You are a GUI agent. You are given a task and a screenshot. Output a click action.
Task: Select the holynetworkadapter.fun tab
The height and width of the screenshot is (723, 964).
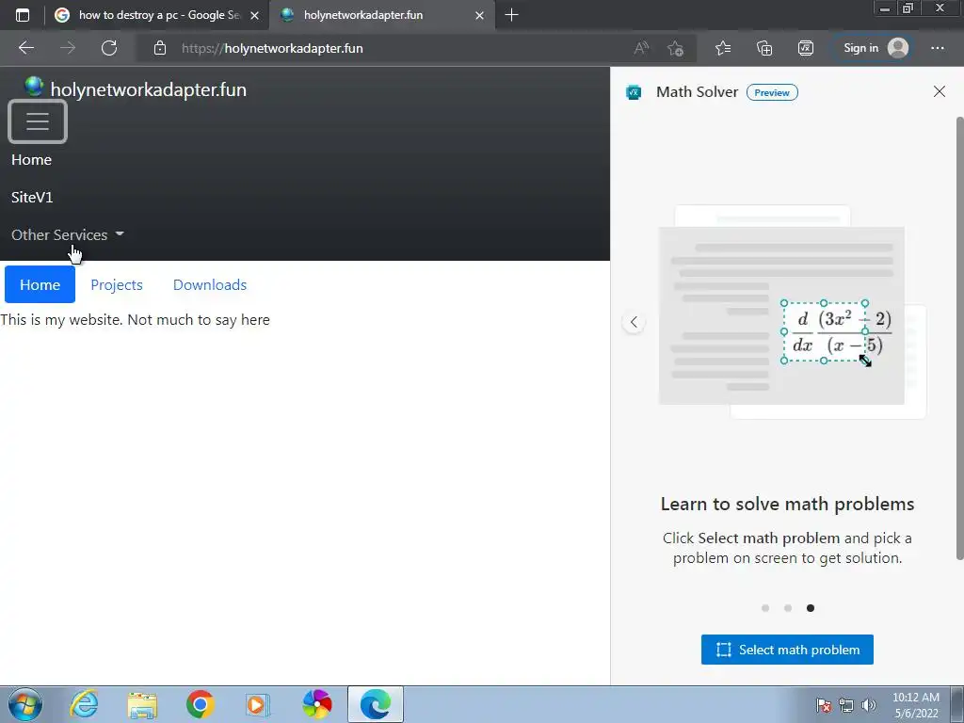381,15
